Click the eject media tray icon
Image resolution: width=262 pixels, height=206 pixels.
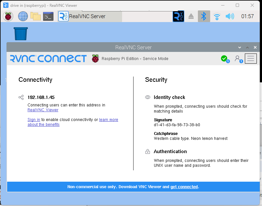[x=191, y=16]
